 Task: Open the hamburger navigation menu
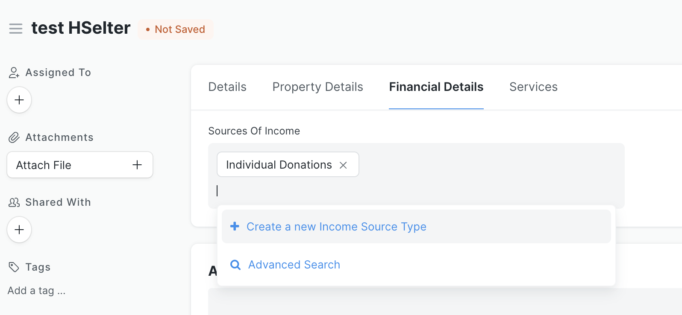tap(15, 29)
